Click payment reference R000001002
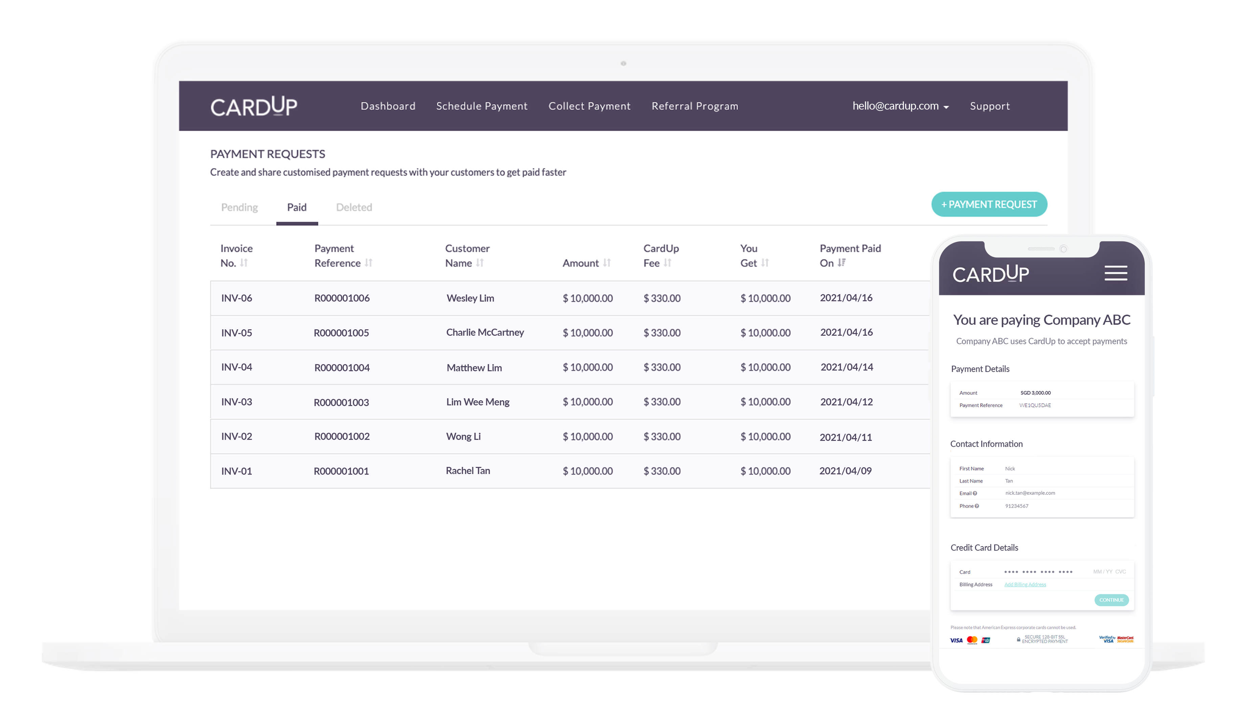The height and width of the screenshot is (710, 1252). pyautogui.click(x=341, y=436)
